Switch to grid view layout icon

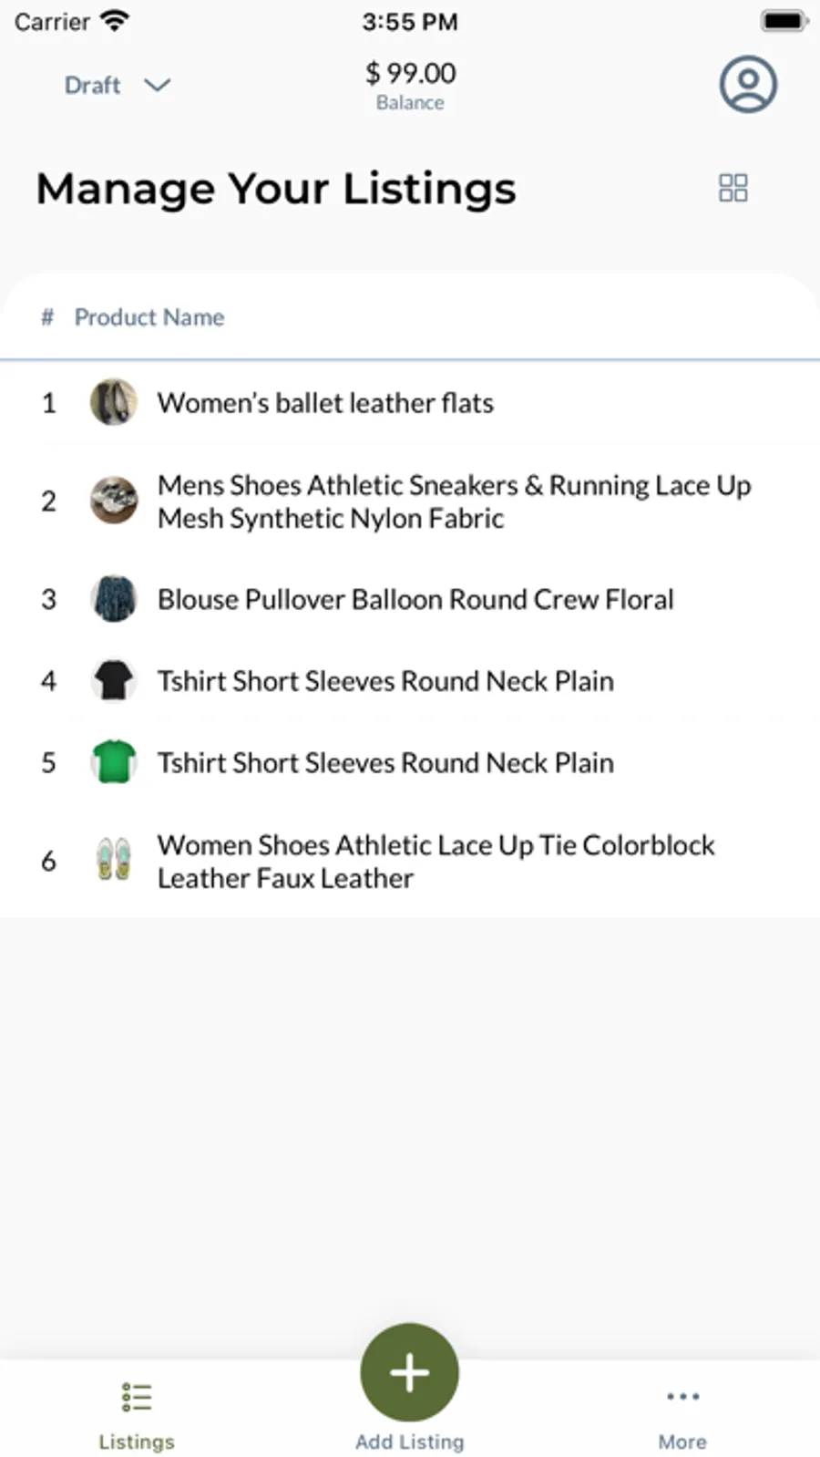(733, 188)
